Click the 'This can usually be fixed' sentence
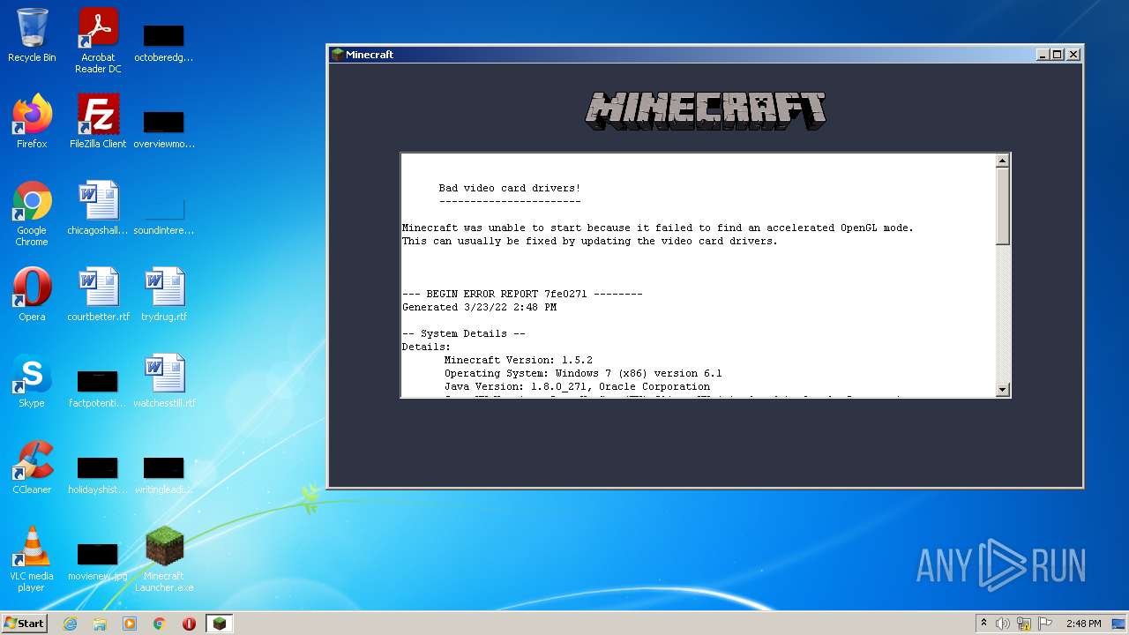The width and height of the screenshot is (1129, 635). click(x=590, y=241)
